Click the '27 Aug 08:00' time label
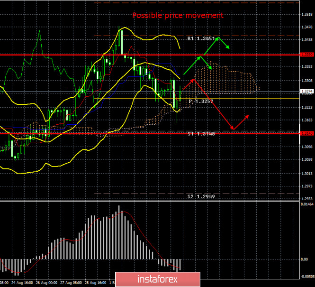The width and height of the screenshot is (315, 287). (71, 283)
